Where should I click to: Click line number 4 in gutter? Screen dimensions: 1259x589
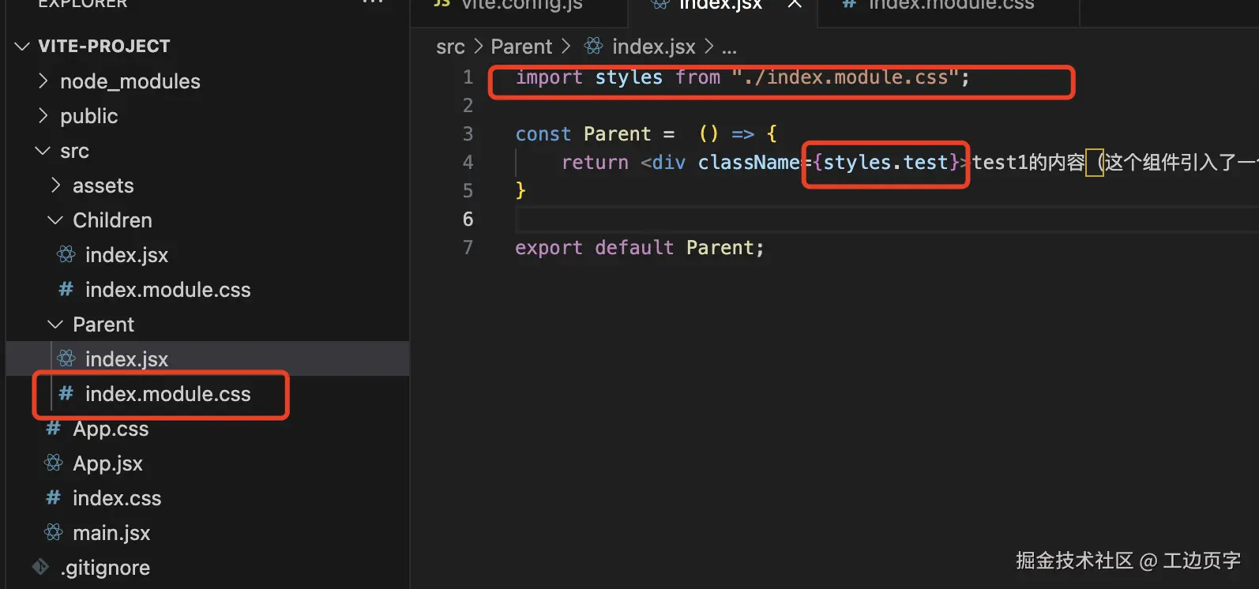468,163
